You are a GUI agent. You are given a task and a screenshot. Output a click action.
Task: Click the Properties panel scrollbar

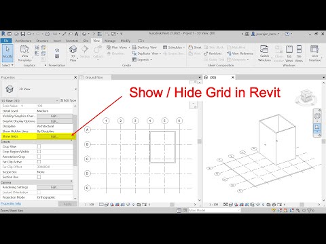point(75,140)
